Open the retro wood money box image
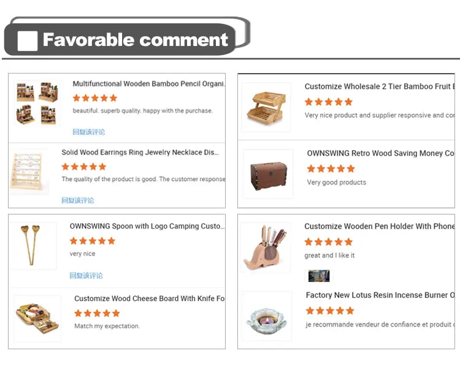 (x=269, y=174)
